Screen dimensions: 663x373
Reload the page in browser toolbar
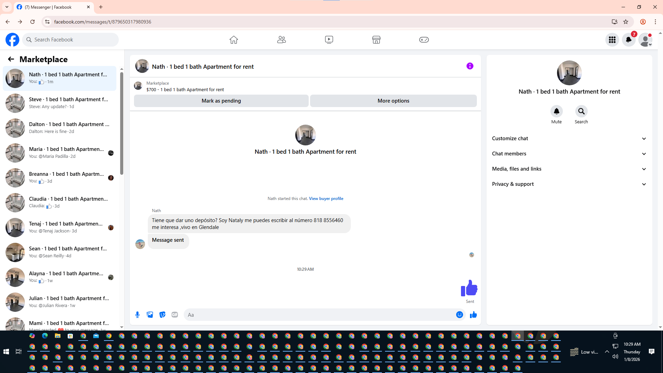pos(32,22)
